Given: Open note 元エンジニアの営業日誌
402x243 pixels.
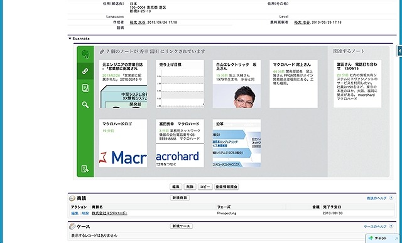Looking at the screenshot, I should (x=123, y=84).
